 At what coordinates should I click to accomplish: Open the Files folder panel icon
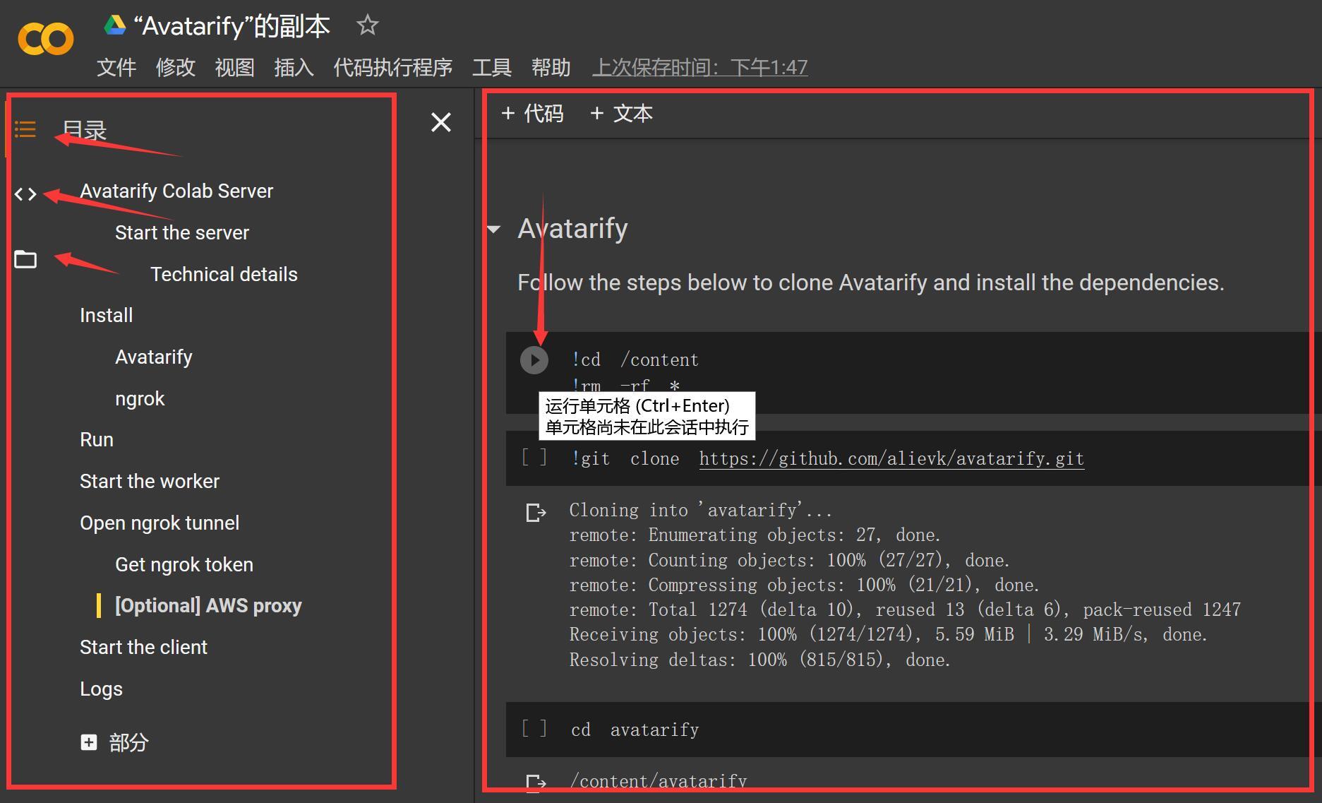(25, 259)
